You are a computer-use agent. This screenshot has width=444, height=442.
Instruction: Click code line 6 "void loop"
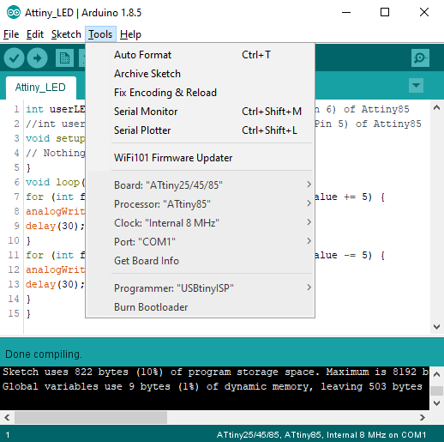point(55,182)
